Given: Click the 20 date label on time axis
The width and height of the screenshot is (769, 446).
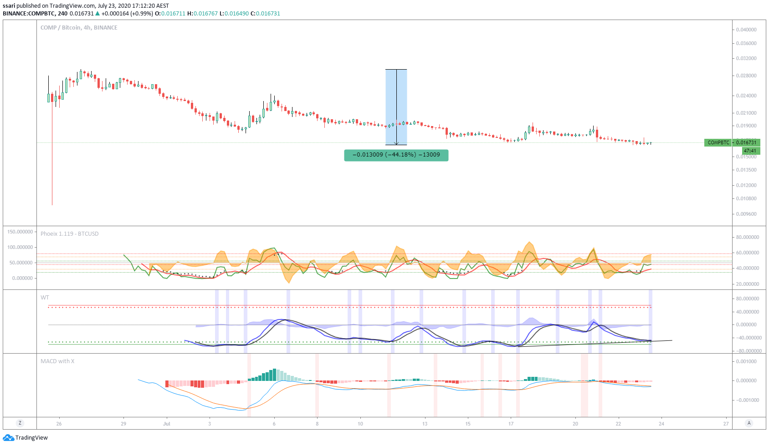Looking at the screenshot, I should click(575, 424).
